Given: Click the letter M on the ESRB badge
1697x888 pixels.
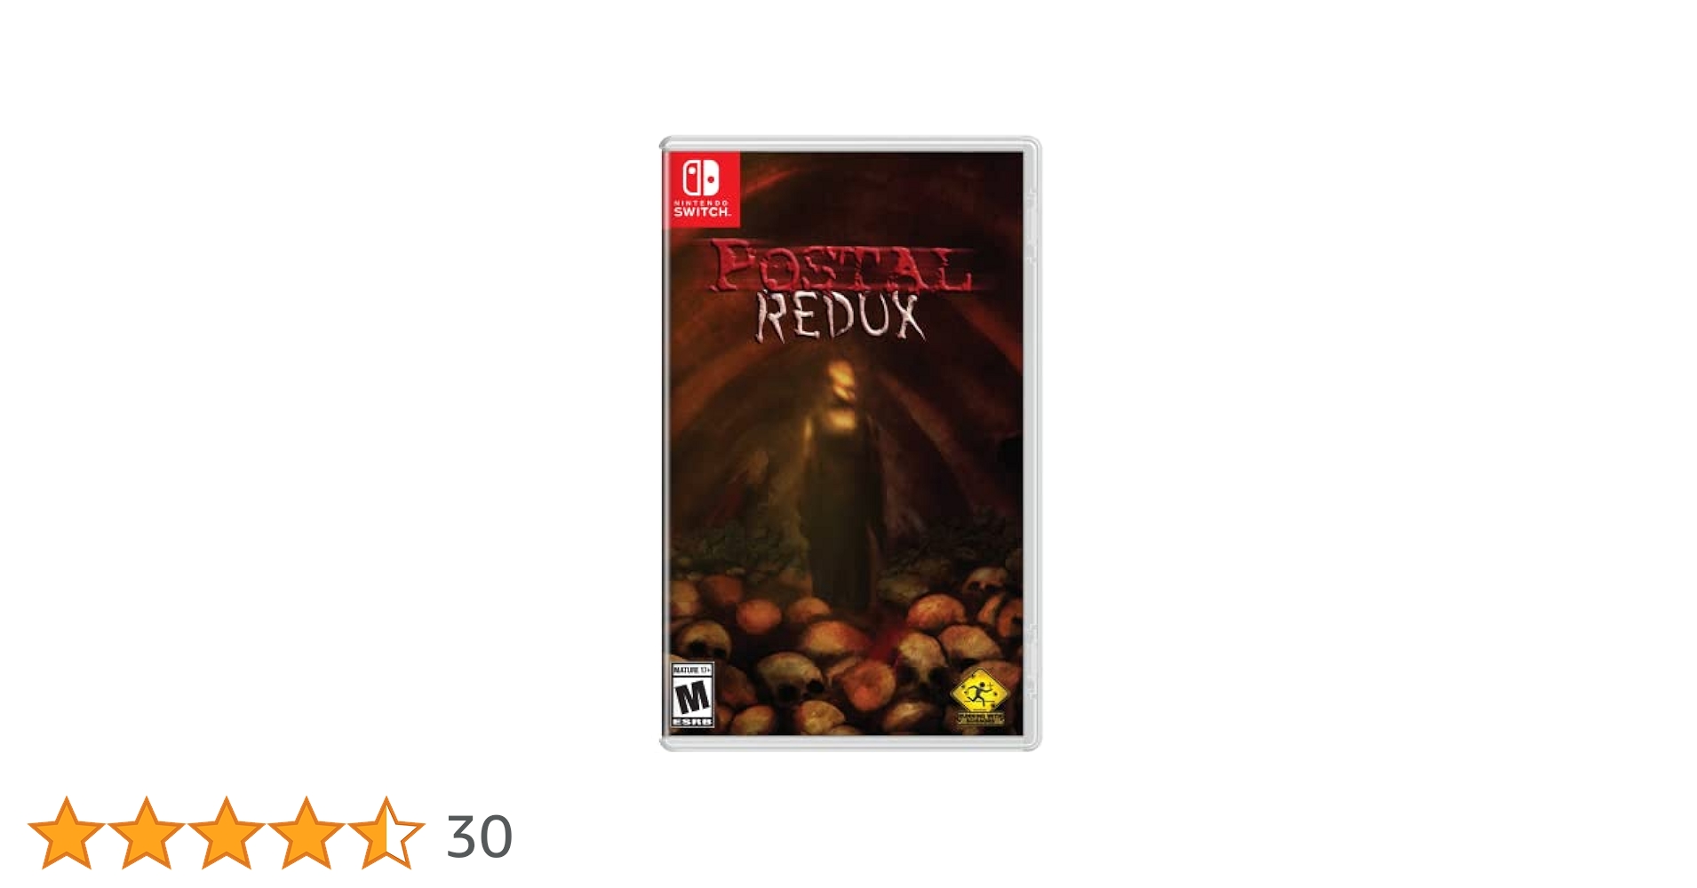Looking at the screenshot, I should click(692, 698).
